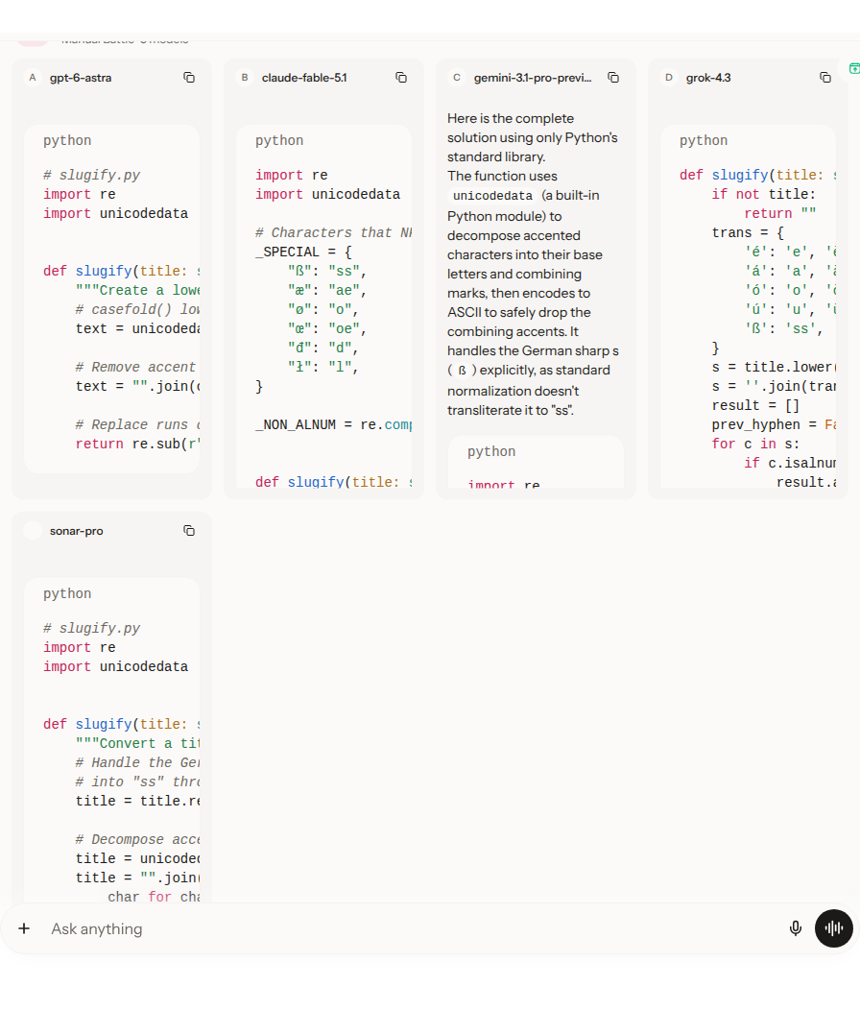Viewport: 860px width, 1034px height.
Task: Click '# slugify.py' comment in sonar-pro code
Action: (x=92, y=629)
